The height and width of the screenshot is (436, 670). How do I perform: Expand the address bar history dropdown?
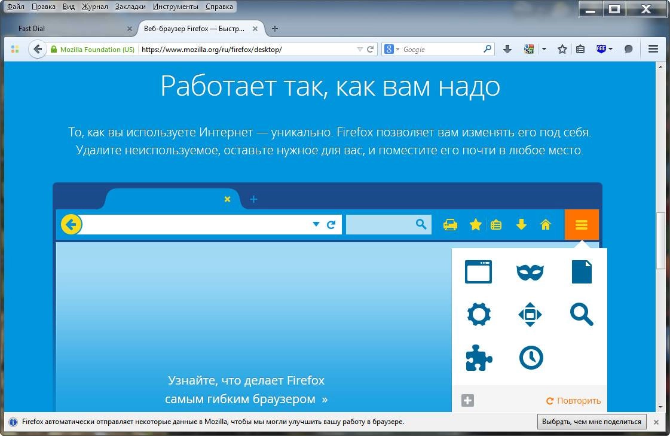(360, 50)
